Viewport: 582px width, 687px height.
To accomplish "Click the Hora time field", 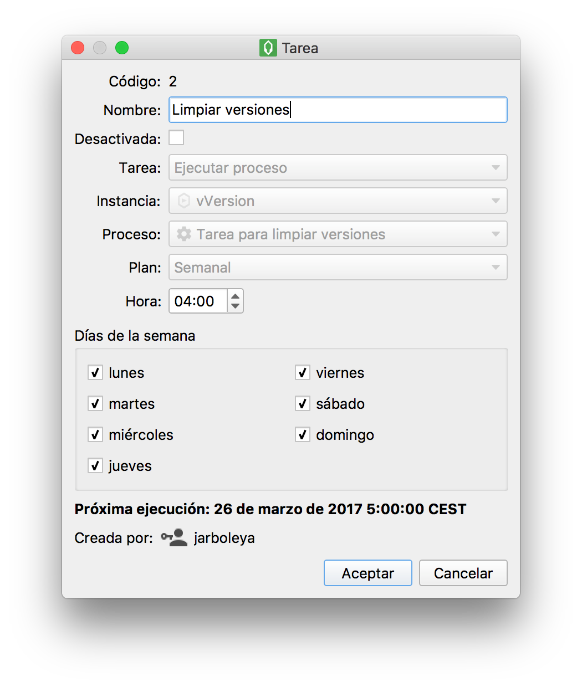I will point(198,301).
